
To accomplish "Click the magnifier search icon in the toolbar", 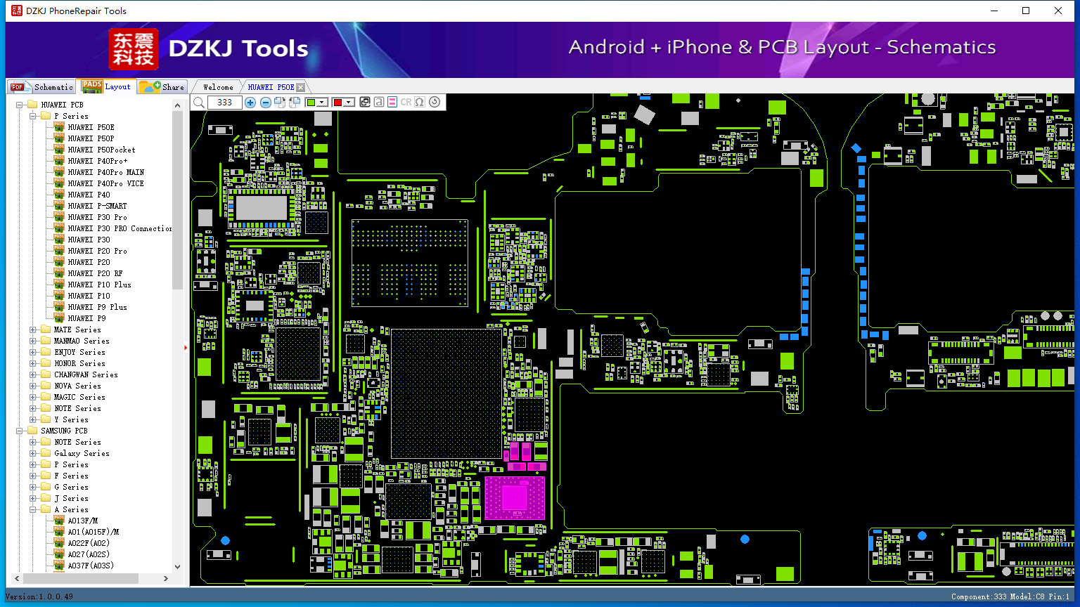I will [x=199, y=103].
